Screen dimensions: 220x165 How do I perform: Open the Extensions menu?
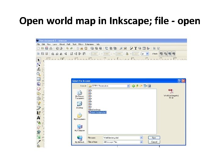click(x=89, y=44)
